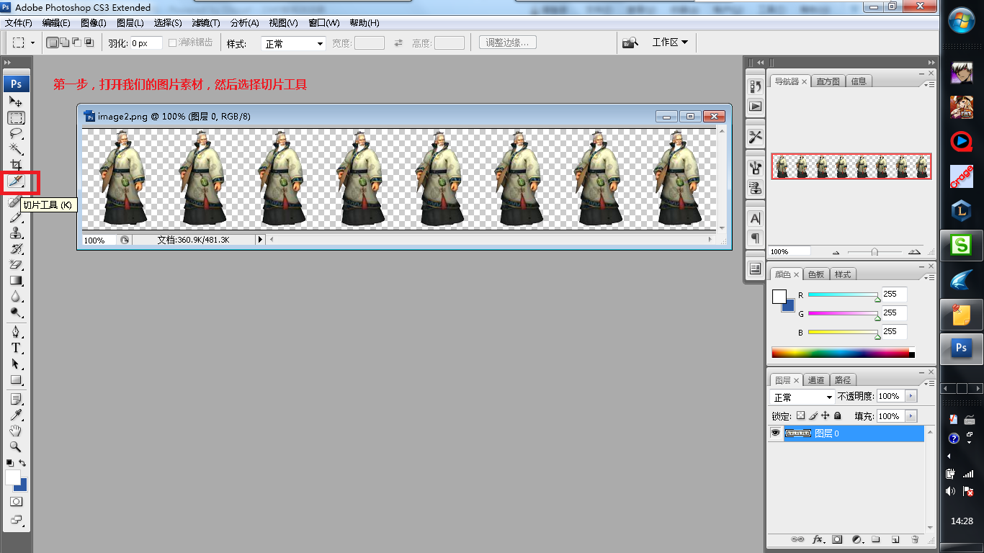Launch Adobe Bridge from options bar
984x553 pixels.
630,42
